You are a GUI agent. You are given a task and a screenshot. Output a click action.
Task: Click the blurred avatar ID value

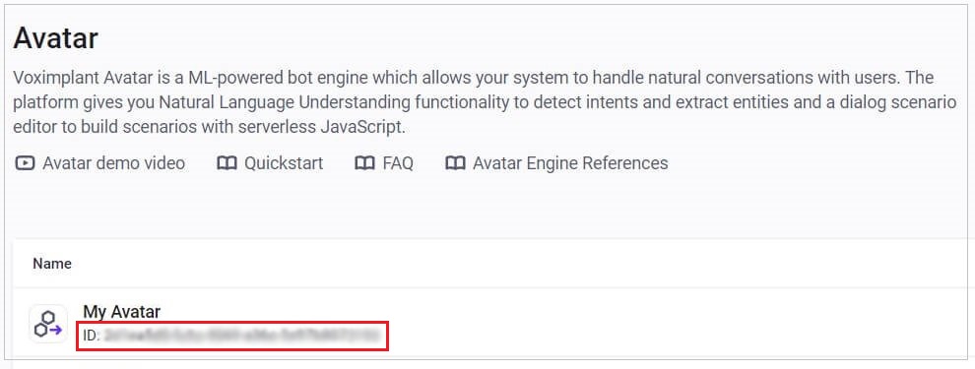point(242,337)
